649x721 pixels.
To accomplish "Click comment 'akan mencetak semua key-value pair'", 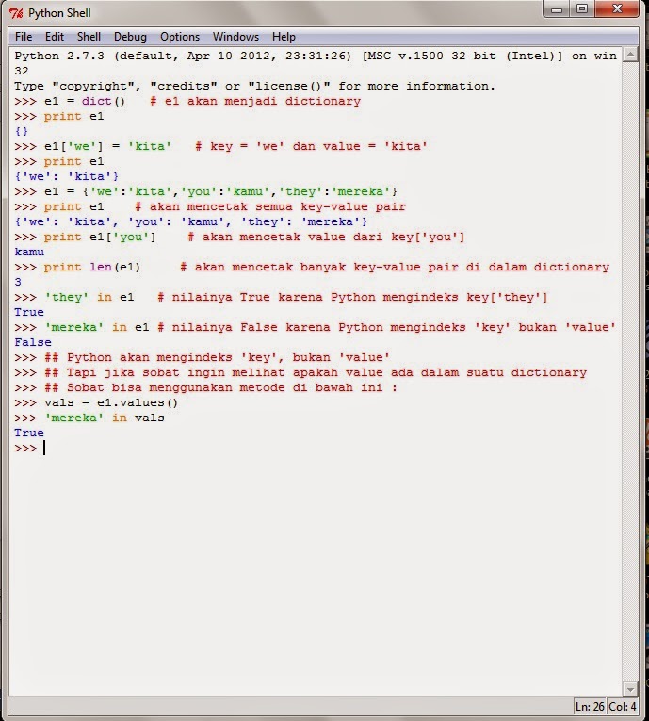I will [x=270, y=206].
